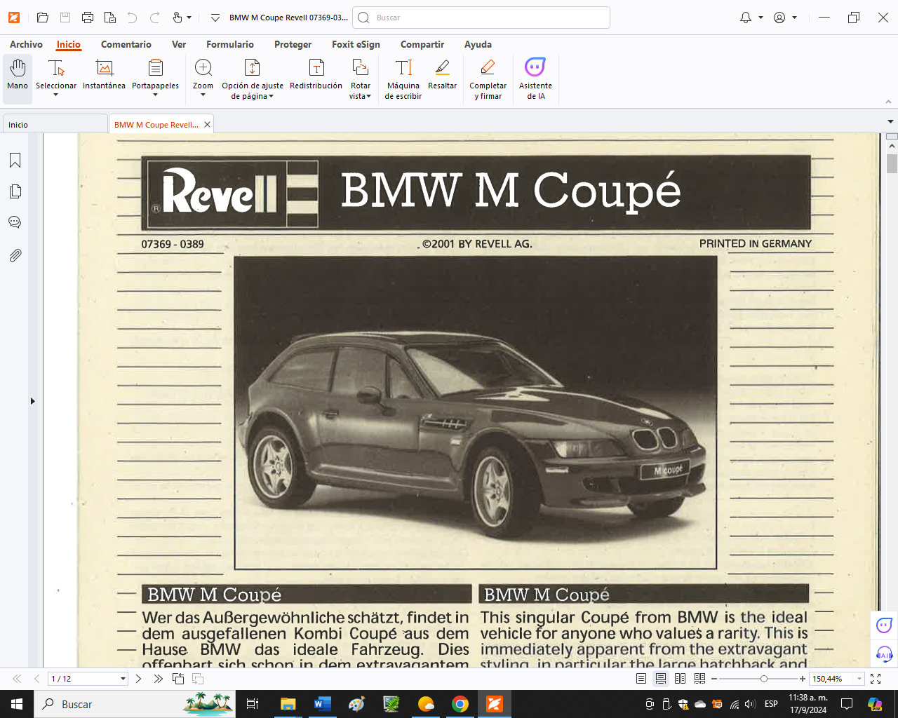Click the print icon in title bar

click(x=88, y=18)
